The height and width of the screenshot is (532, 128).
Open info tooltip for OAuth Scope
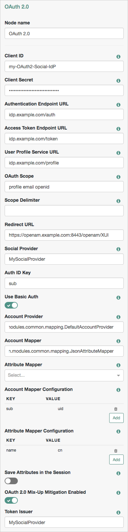click(x=118, y=177)
